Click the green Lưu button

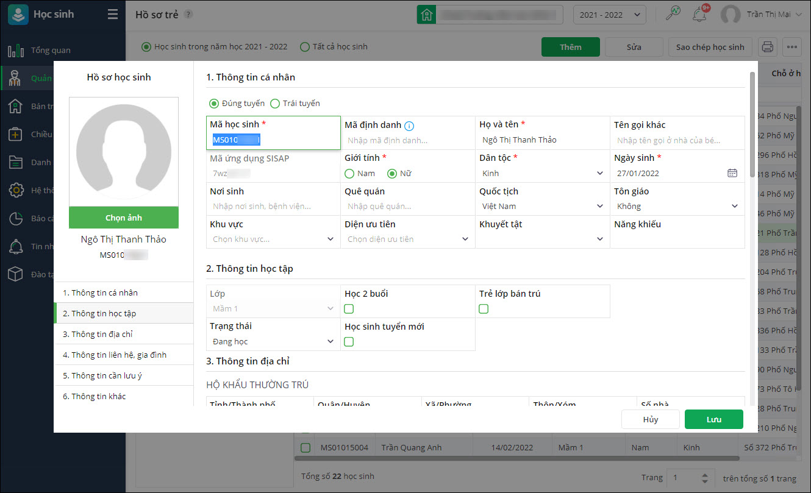[713, 419]
